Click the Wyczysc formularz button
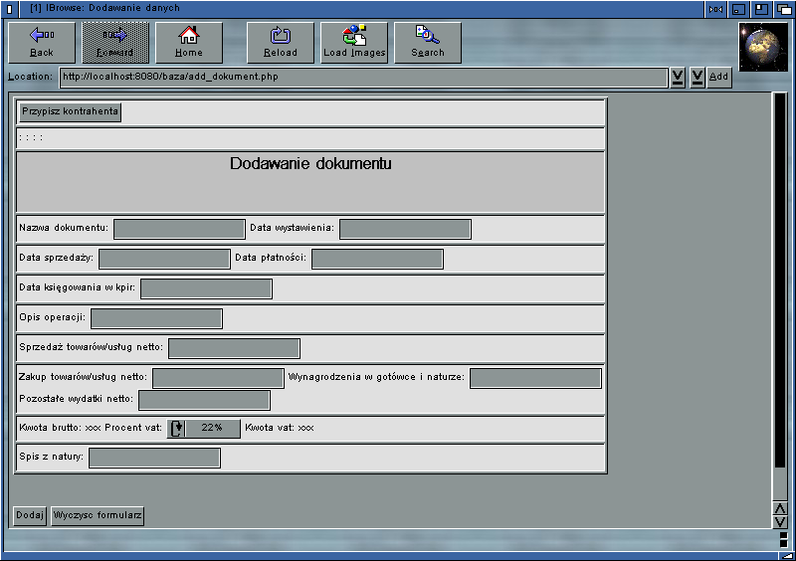The height and width of the screenshot is (561, 796). coord(98,516)
